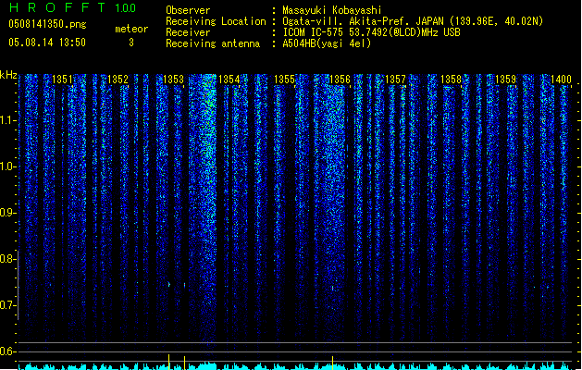Click the 0.6 frequency axis label

tap(7, 351)
